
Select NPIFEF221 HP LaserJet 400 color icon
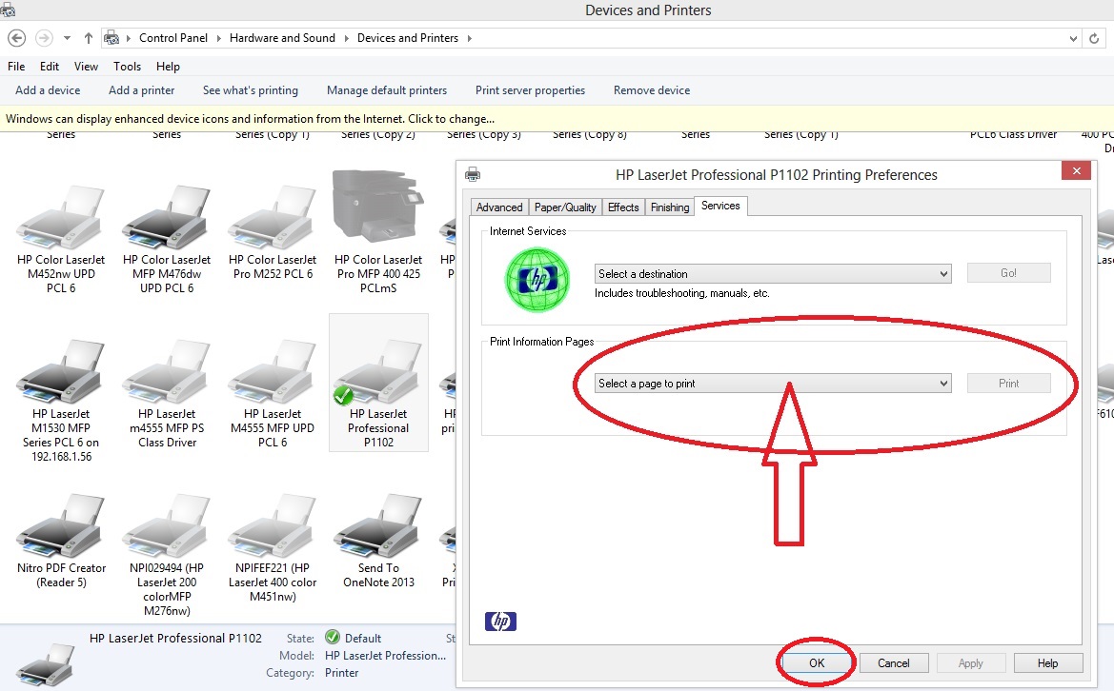[273, 525]
